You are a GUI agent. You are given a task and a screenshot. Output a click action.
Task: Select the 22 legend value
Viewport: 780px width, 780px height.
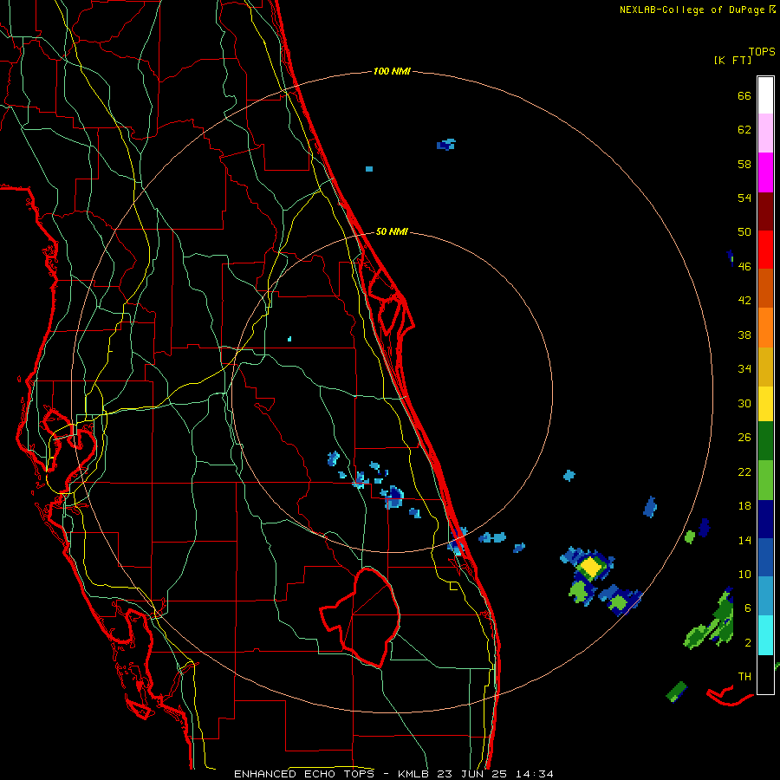[744, 471]
